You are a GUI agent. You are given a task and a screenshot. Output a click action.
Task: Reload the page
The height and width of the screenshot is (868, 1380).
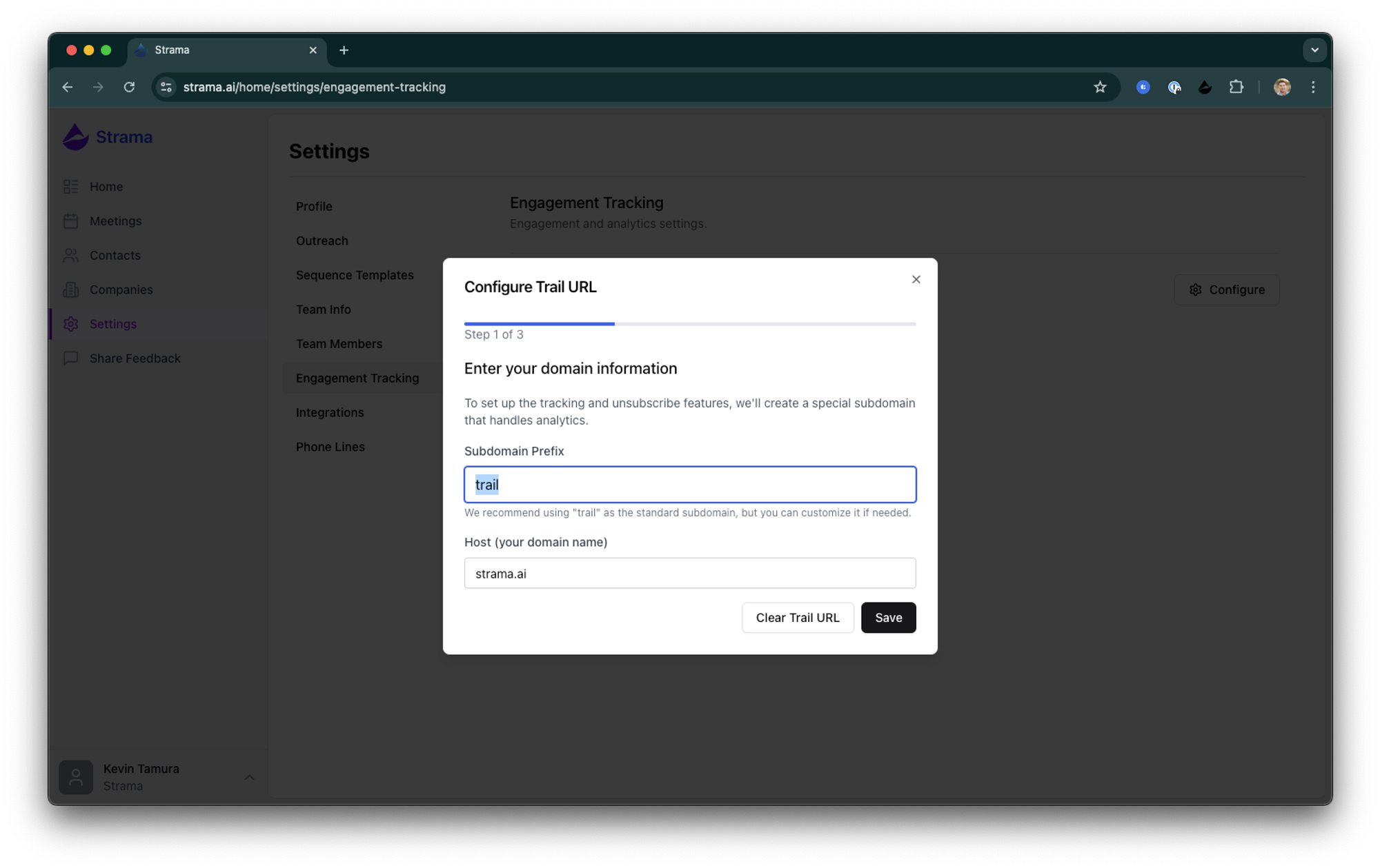point(129,87)
